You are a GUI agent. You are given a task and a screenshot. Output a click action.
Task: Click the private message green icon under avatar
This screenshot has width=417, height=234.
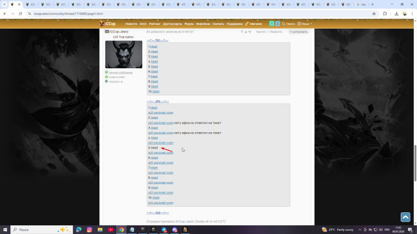(x=106, y=72)
